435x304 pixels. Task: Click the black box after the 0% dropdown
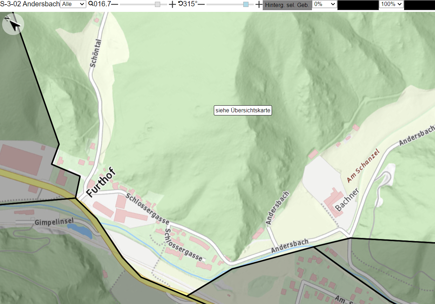point(358,5)
